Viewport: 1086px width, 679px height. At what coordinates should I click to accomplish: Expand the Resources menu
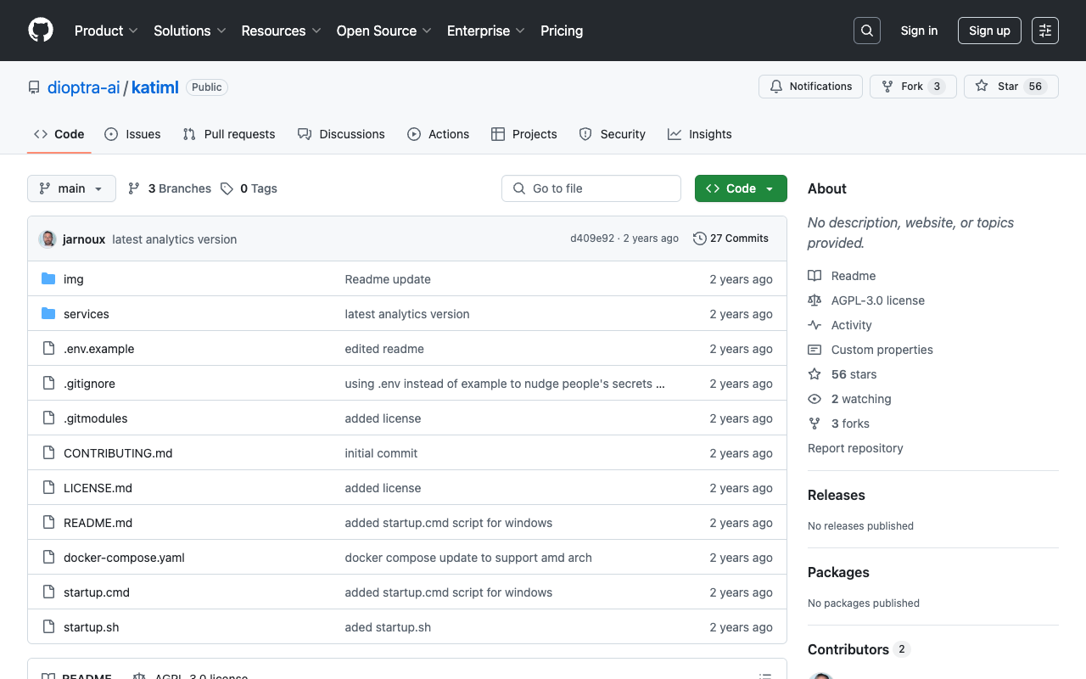281,31
